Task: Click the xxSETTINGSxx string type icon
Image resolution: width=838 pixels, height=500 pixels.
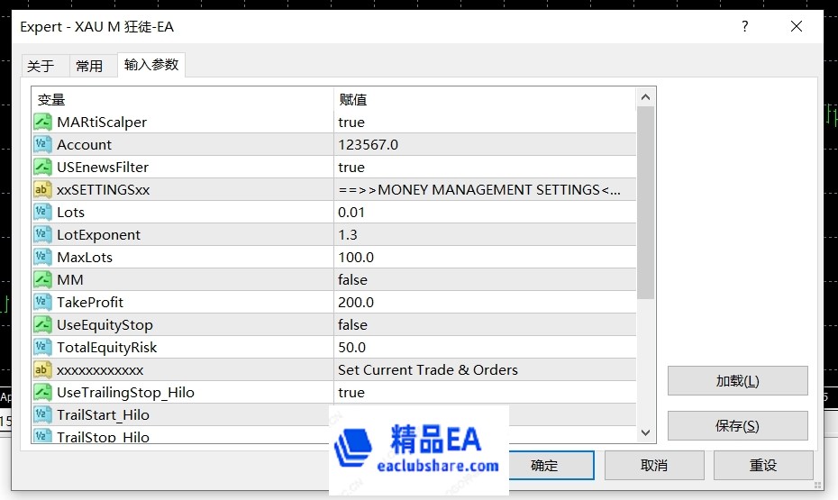Action: [x=42, y=189]
